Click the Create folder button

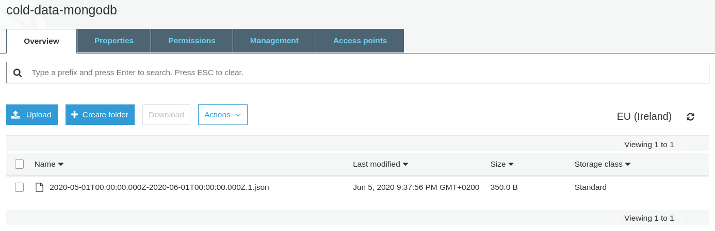100,115
